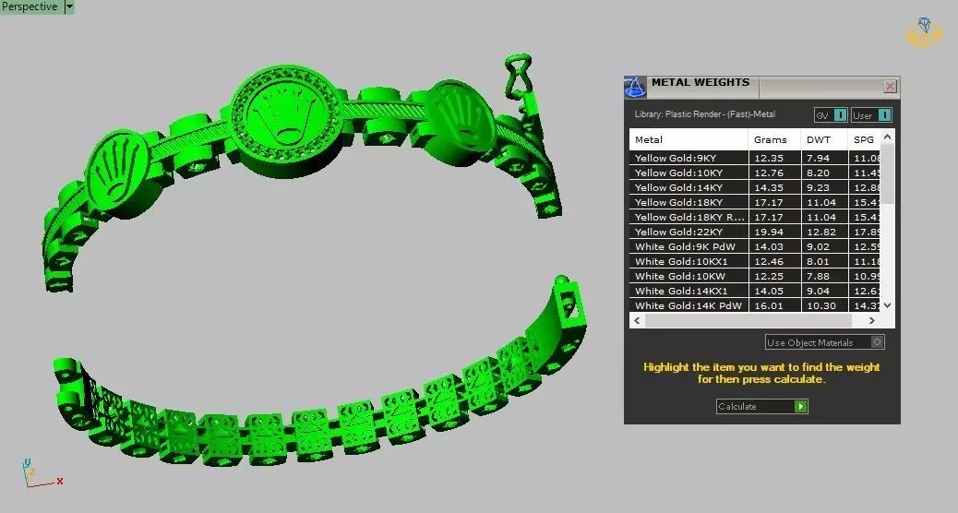Image resolution: width=958 pixels, height=513 pixels.
Task: Click the gold gem logo icon
Action: tap(924, 31)
